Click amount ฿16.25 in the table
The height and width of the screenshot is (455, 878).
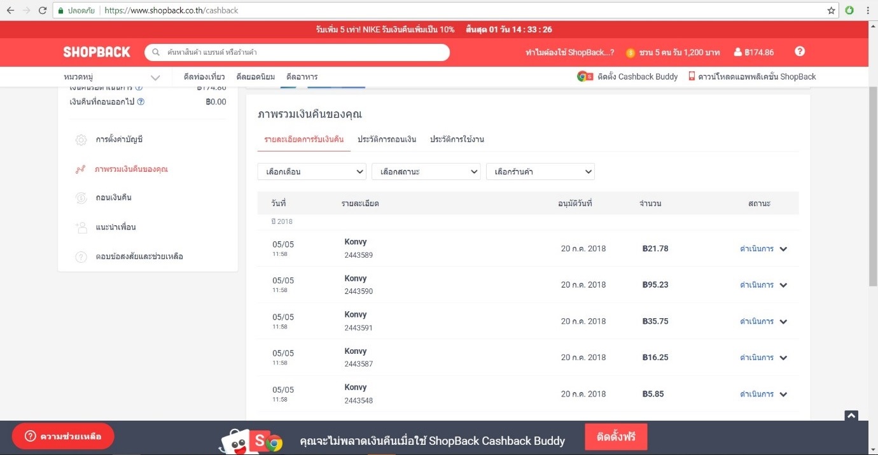(x=655, y=358)
